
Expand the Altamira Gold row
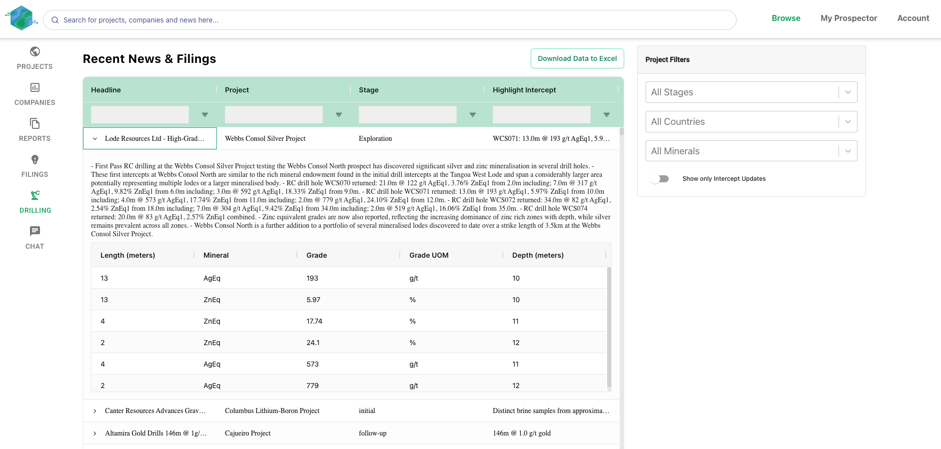pyautogui.click(x=95, y=434)
